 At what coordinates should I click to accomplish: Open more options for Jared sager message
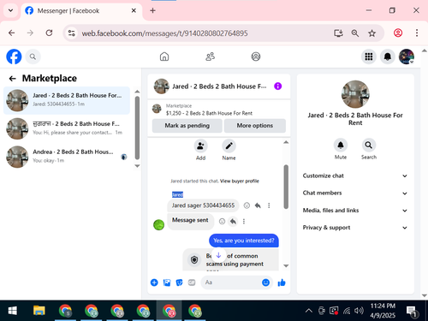click(x=269, y=205)
